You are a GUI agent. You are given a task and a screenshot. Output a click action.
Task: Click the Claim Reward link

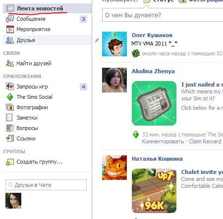[205, 141]
